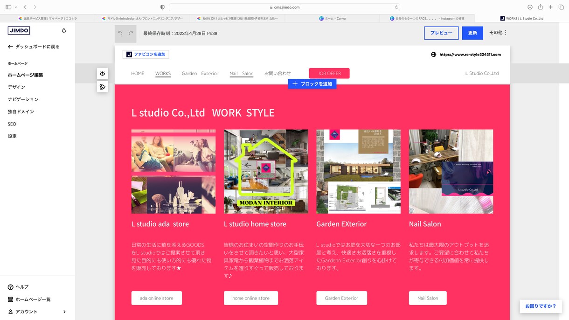569x320 pixels.
Task: Click Safari address bar cms.jimdo.com
Action: tap(284, 7)
